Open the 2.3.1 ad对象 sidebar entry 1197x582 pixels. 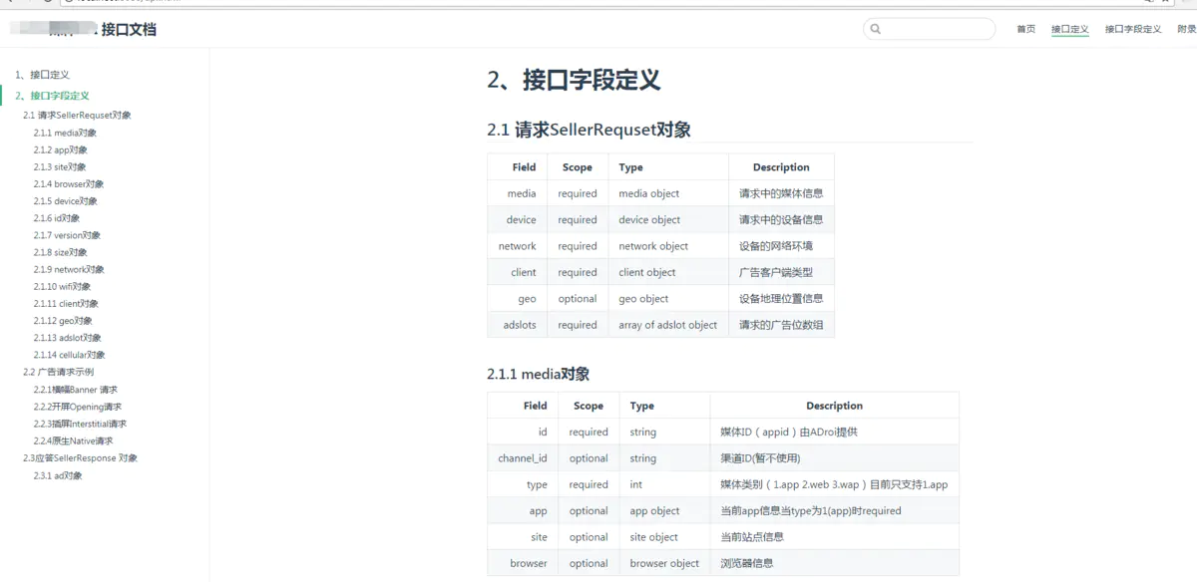(60, 475)
